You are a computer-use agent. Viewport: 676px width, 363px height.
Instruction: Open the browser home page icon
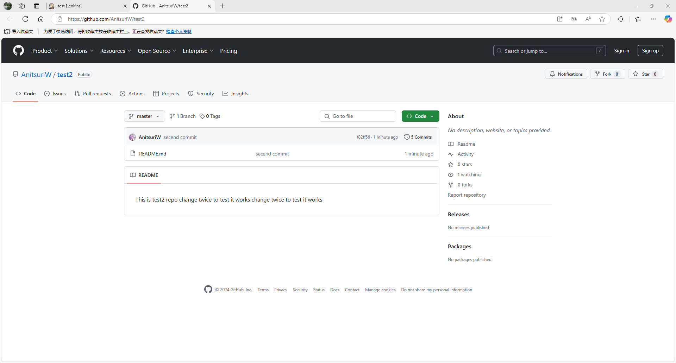(x=41, y=19)
